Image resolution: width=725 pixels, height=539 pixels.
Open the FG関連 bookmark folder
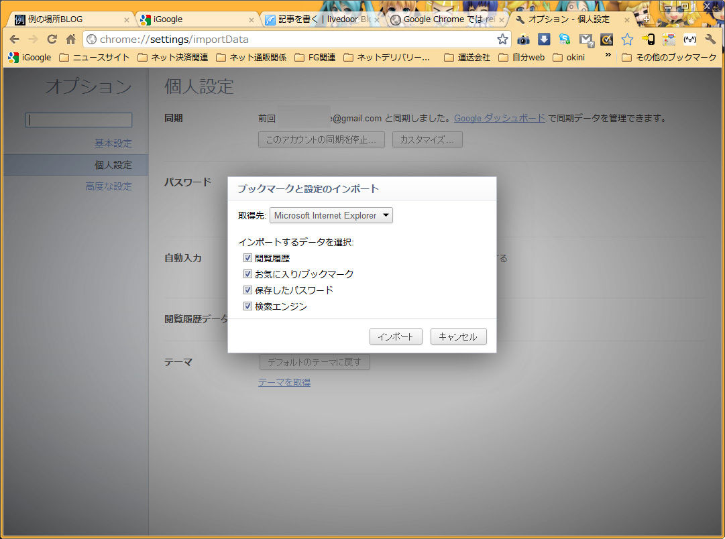315,58
